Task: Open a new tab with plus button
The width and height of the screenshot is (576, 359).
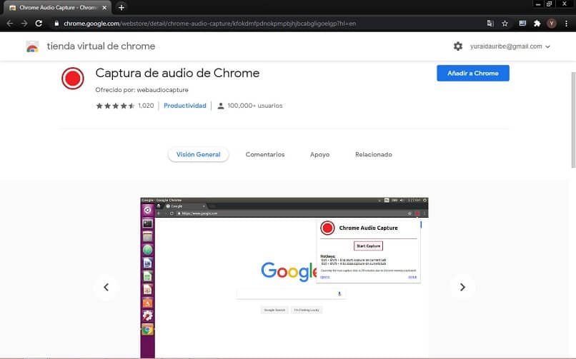Action: click(x=121, y=7)
